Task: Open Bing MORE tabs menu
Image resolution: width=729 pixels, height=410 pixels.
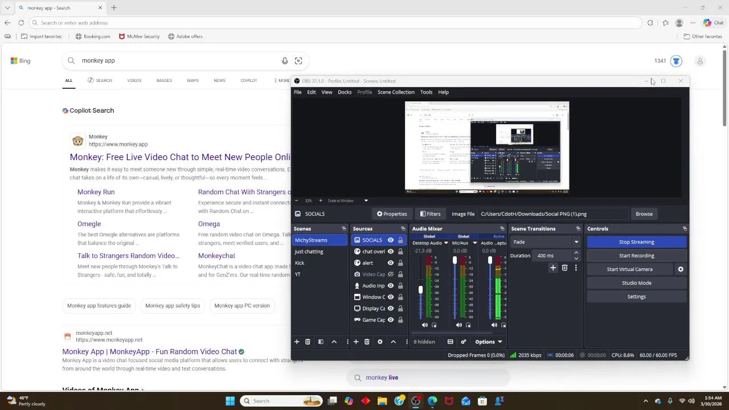Action: (x=281, y=80)
